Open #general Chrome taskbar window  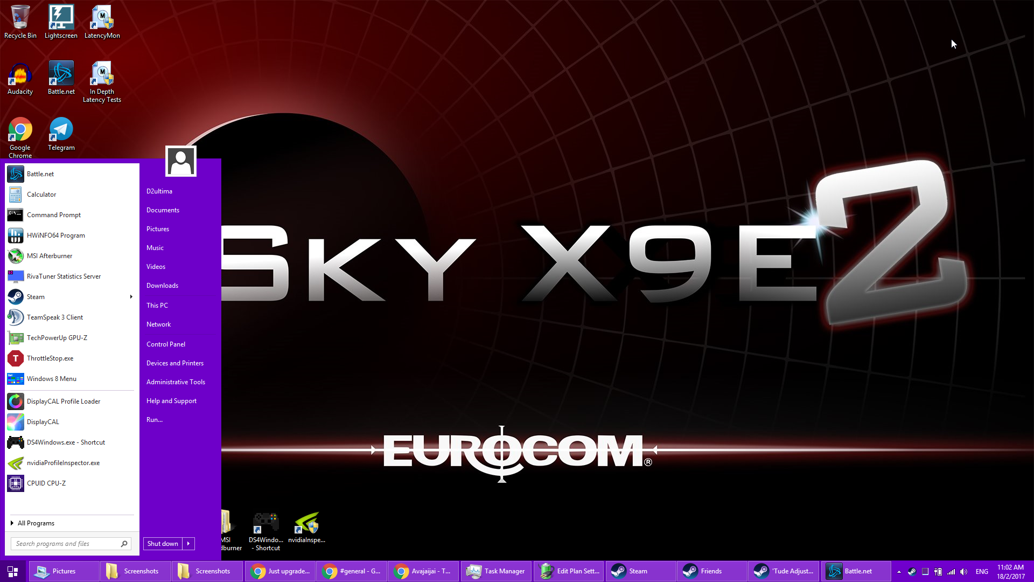pos(352,571)
